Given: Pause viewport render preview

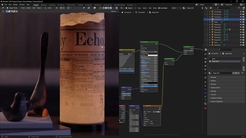Looking at the screenshot, I should click(116, 8).
